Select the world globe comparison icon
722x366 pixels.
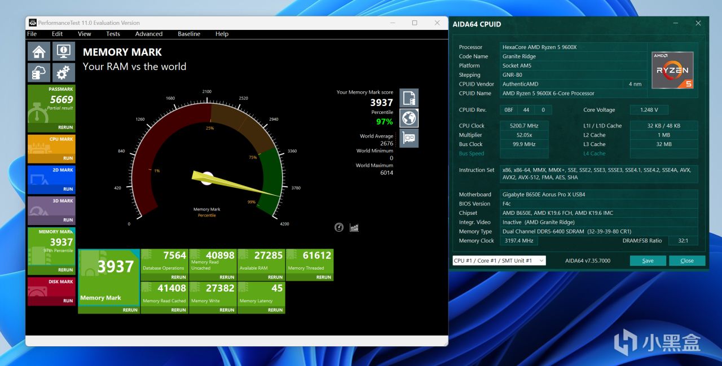click(x=409, y=118)
